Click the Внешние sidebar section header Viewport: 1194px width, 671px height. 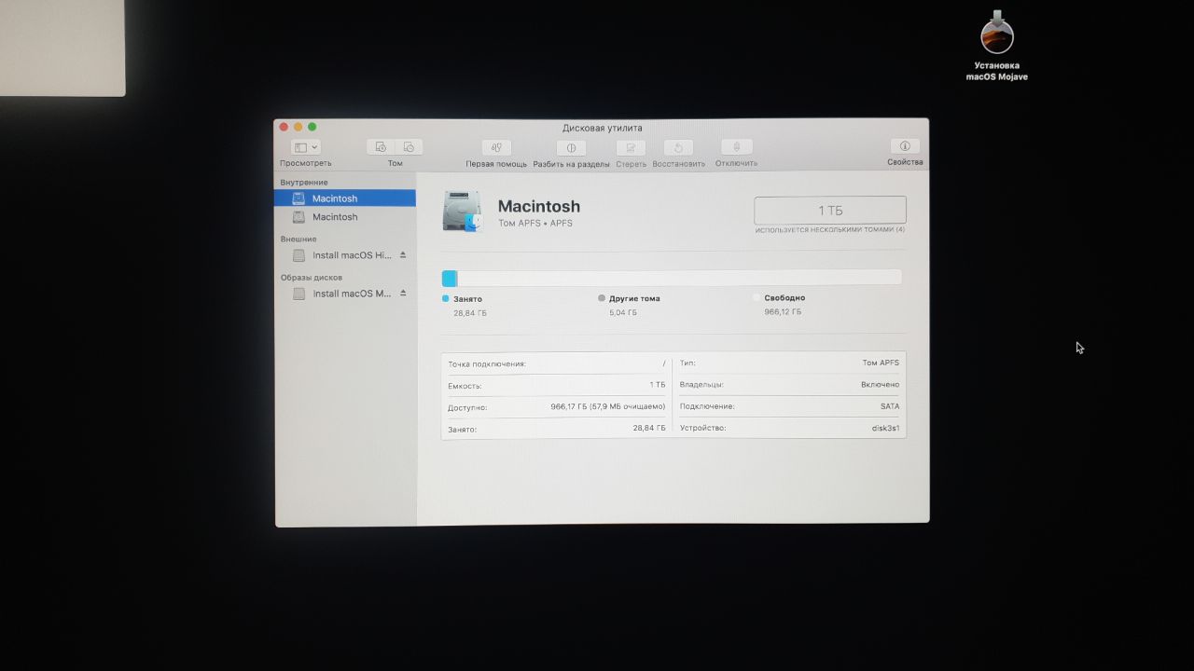298,240
